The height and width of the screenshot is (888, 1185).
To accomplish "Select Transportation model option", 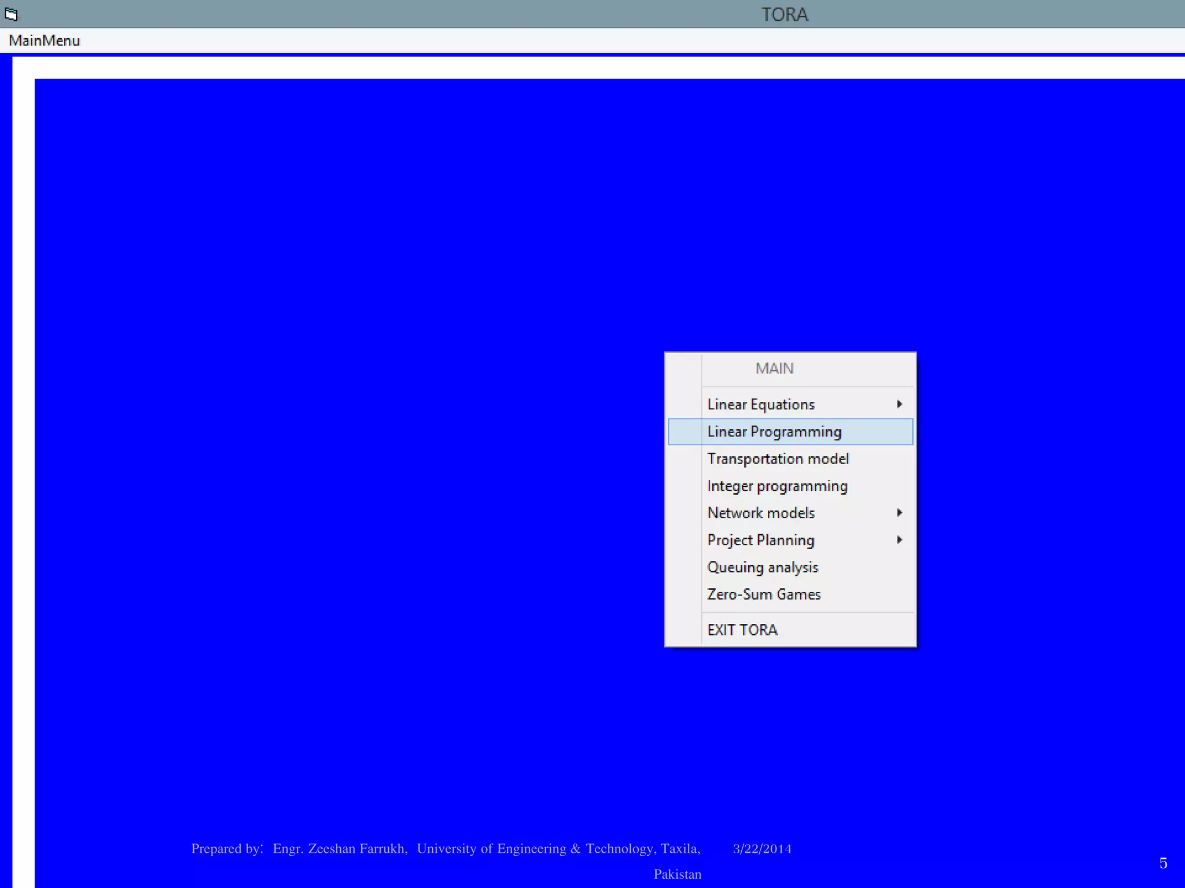I will pos(778,459).
